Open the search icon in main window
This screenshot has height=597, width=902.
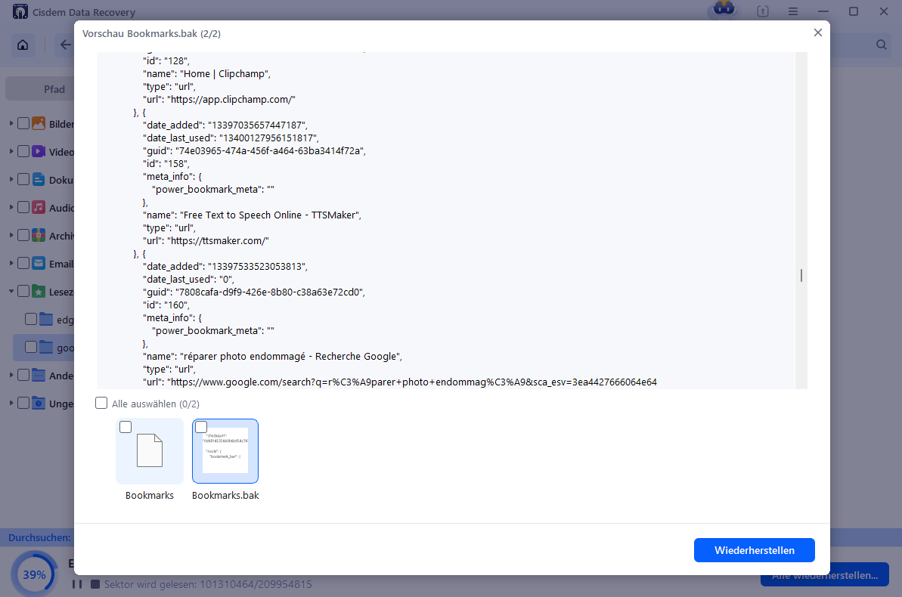(882, 45)
